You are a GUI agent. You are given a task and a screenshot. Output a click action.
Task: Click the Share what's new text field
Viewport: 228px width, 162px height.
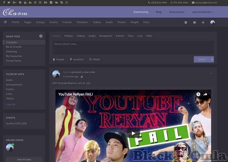coord(133,47)
